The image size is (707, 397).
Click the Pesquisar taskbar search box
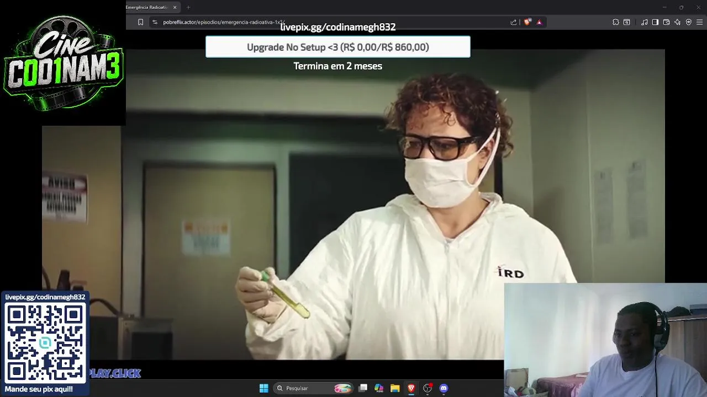[313, 388]
